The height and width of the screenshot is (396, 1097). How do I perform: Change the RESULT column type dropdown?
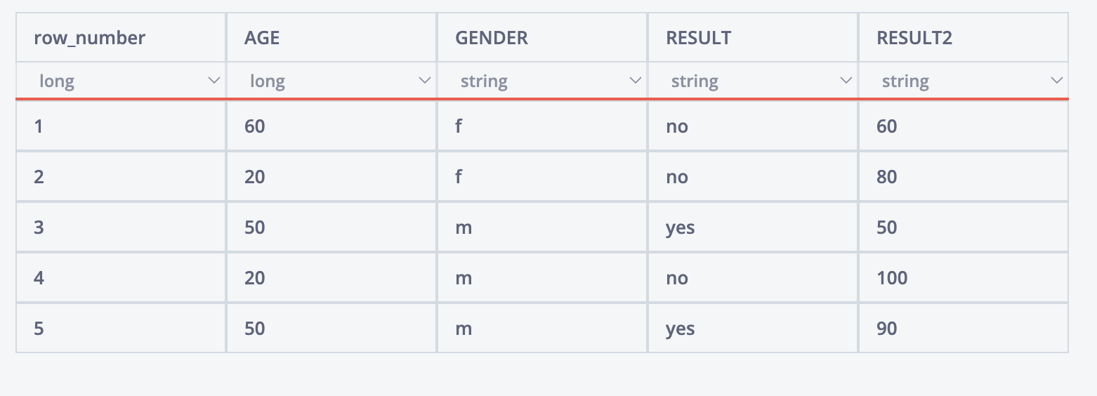pyautogui.click(x=752, y=81)
